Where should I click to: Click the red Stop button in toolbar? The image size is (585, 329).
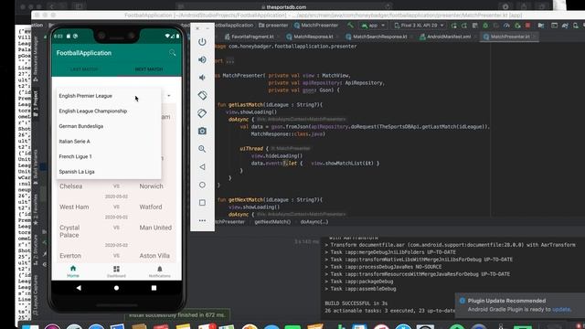pyautogui.click(x=527, y=26)
